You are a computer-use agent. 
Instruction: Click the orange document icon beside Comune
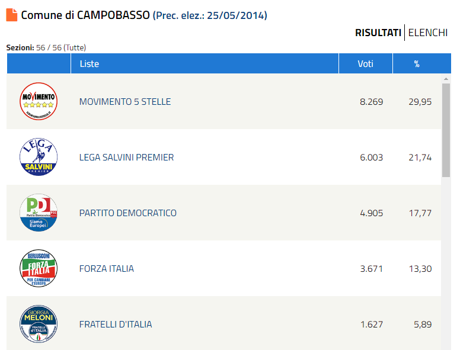12,15
